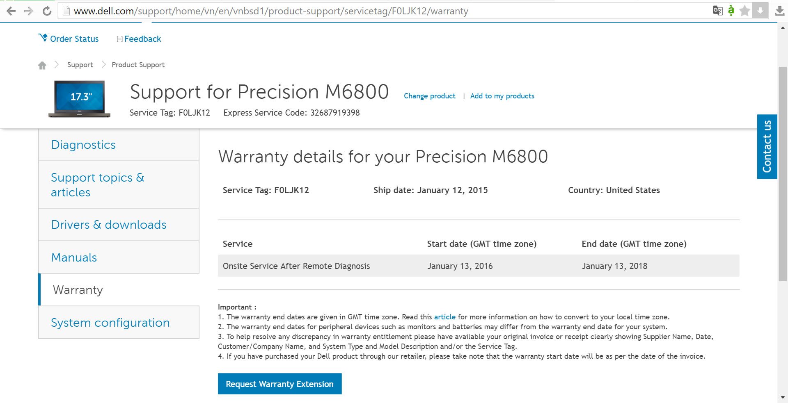Open the Contact us side tab

[767, 146]
